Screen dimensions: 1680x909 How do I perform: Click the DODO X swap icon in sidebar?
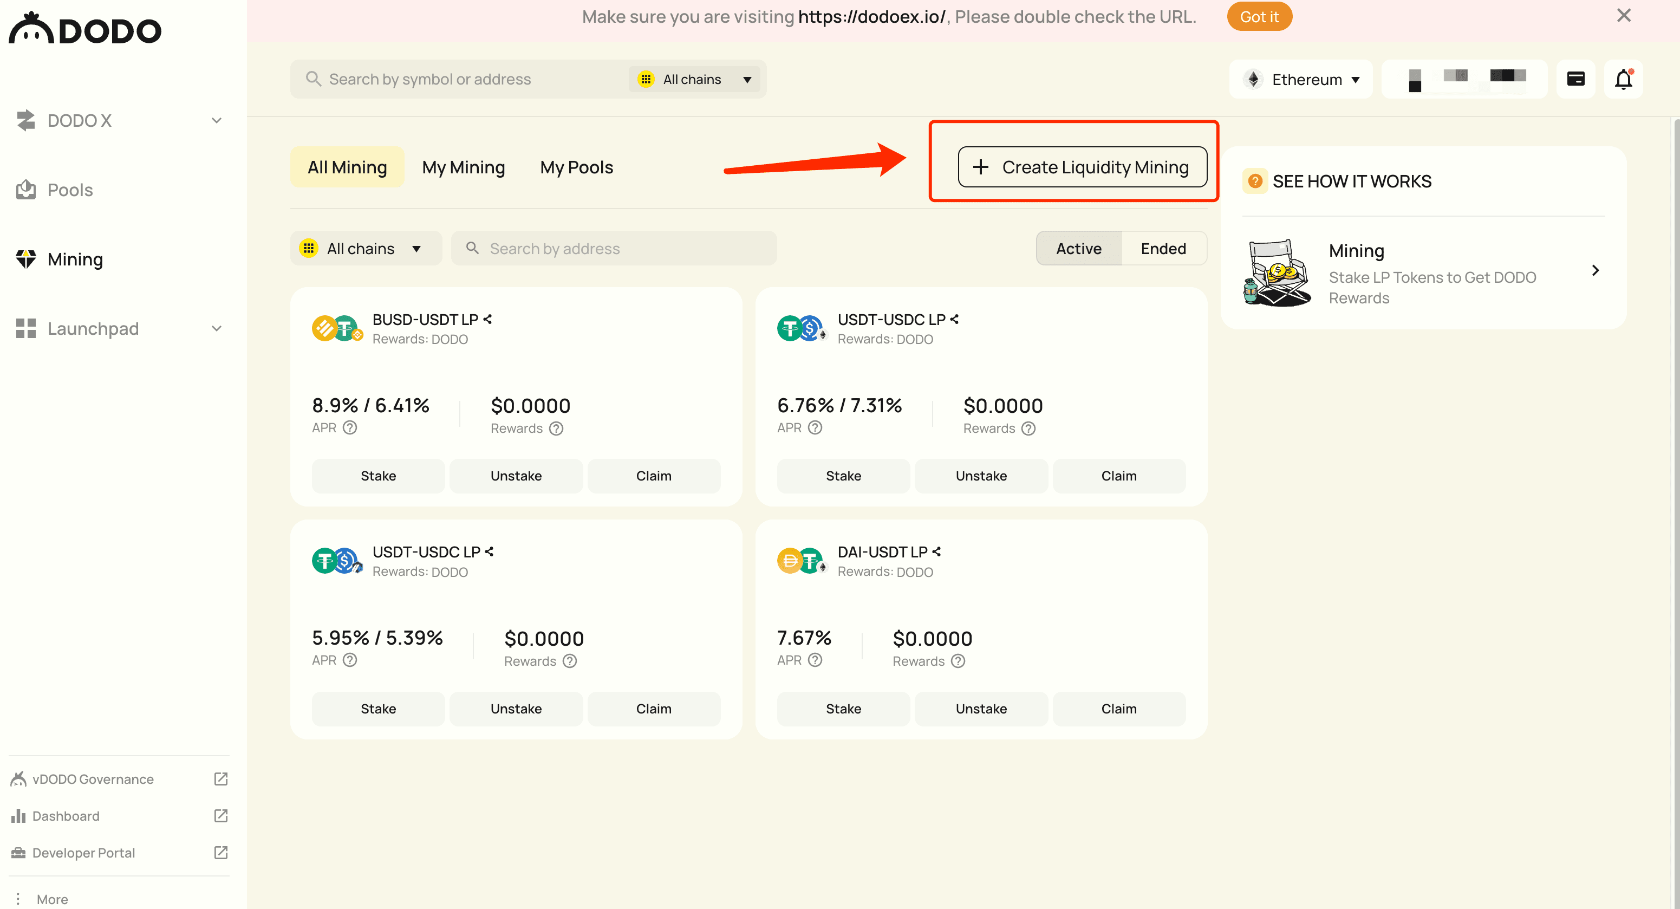(26, 120)
